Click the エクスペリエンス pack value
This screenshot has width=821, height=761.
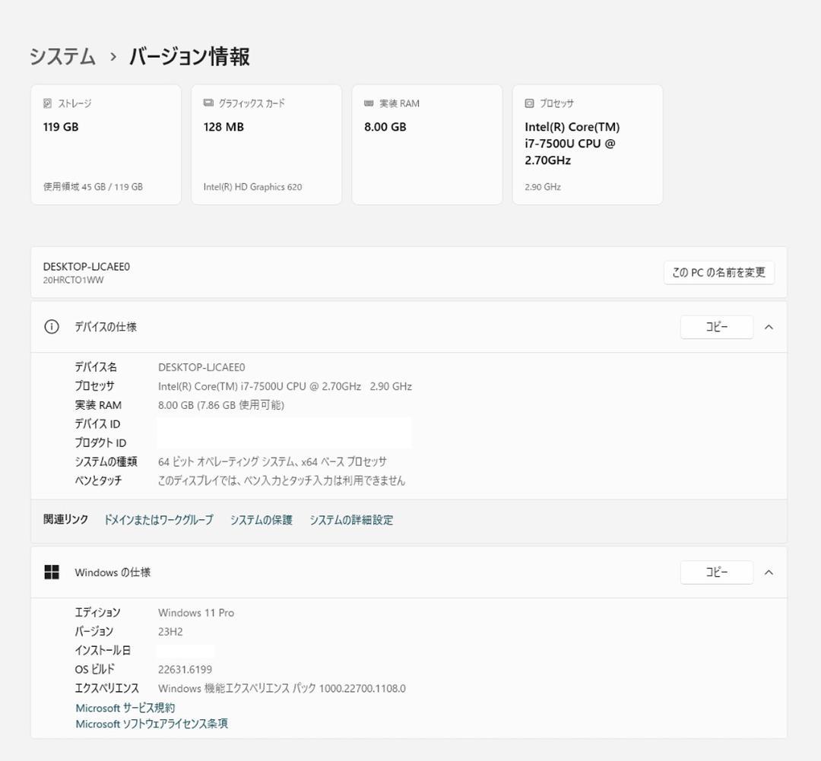click(282, 688)
